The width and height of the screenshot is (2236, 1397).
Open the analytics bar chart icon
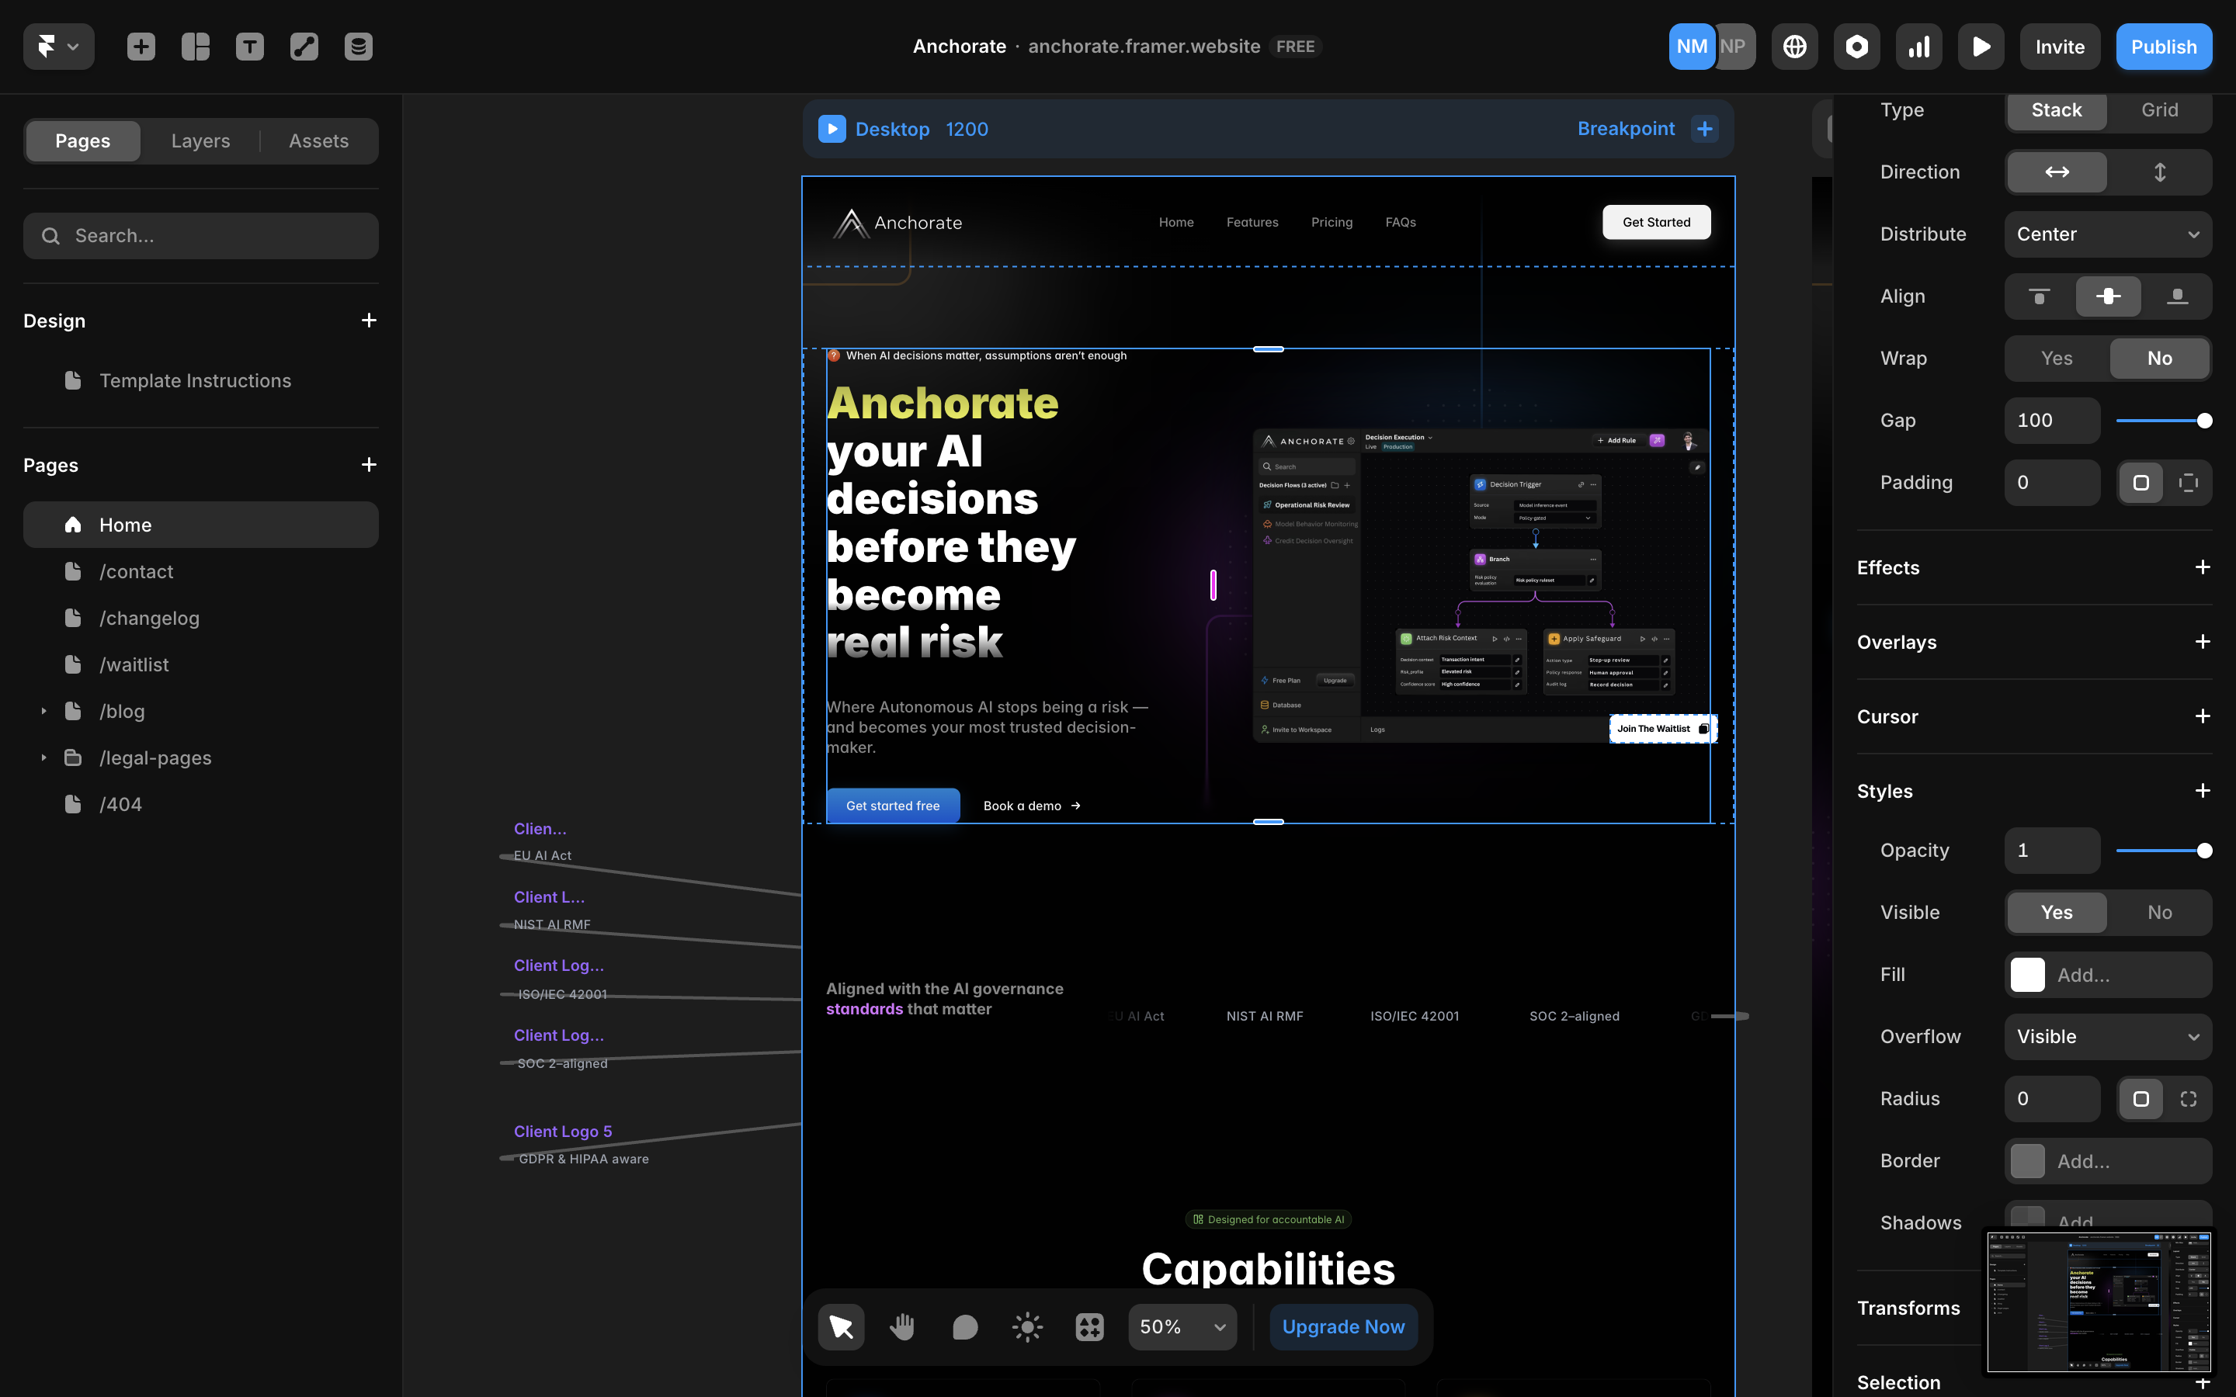1918,47
